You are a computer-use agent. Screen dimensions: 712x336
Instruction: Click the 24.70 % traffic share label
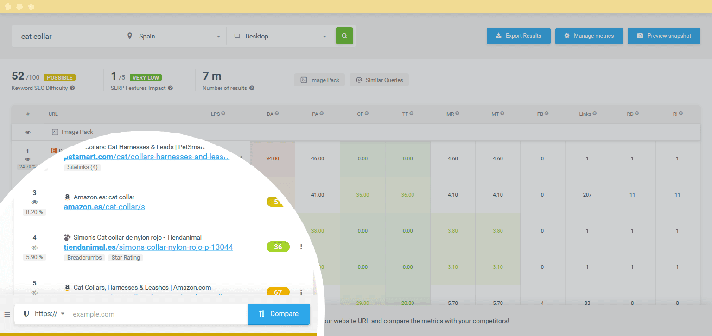coord(28,167)
